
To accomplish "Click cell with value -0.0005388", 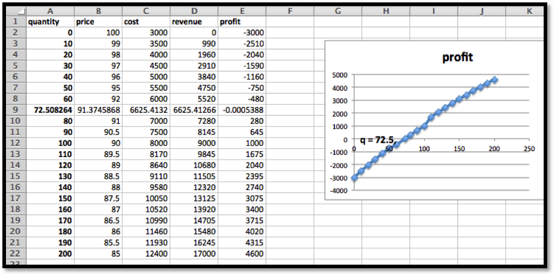I will coord(242,110).
